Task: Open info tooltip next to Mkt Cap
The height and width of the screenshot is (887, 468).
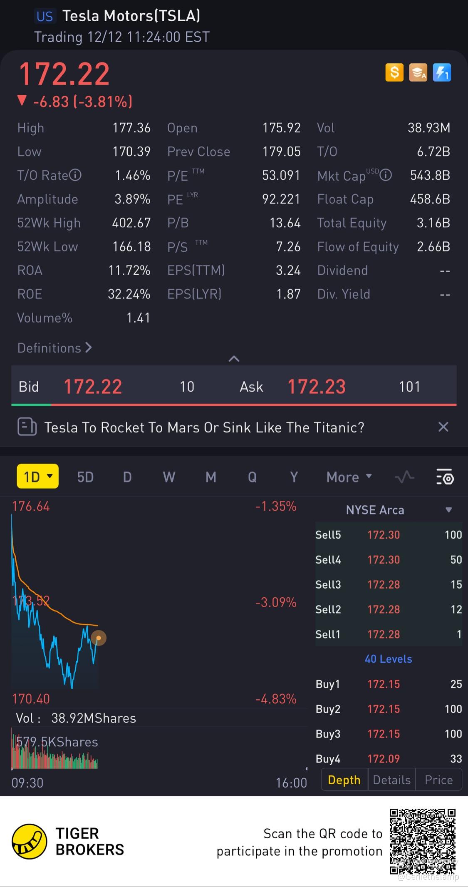Action: (x=386, y=175)
